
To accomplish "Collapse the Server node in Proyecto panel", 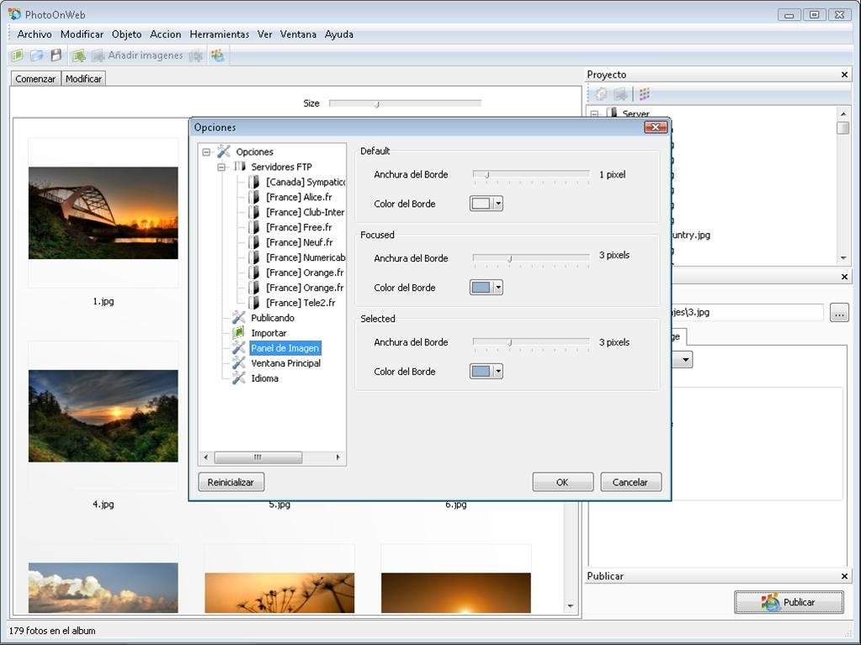I will pyautogui.click(x=594, y=114).
